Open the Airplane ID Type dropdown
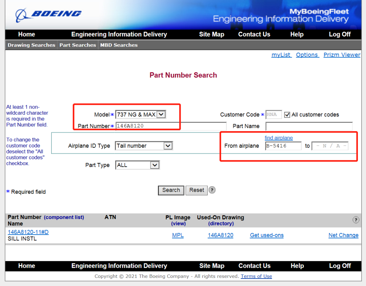 coord(144,146)
